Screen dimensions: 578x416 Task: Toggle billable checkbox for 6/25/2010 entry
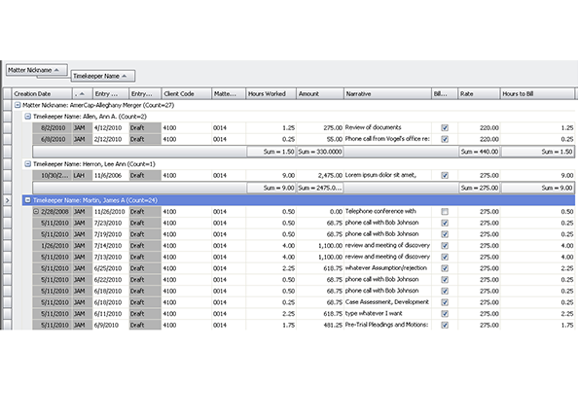coord(445,268)
